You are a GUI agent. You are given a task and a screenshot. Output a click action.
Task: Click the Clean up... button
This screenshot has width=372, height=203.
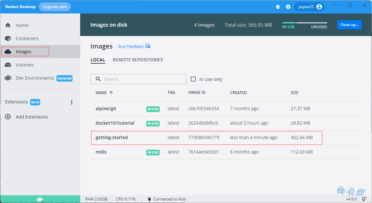349,25
